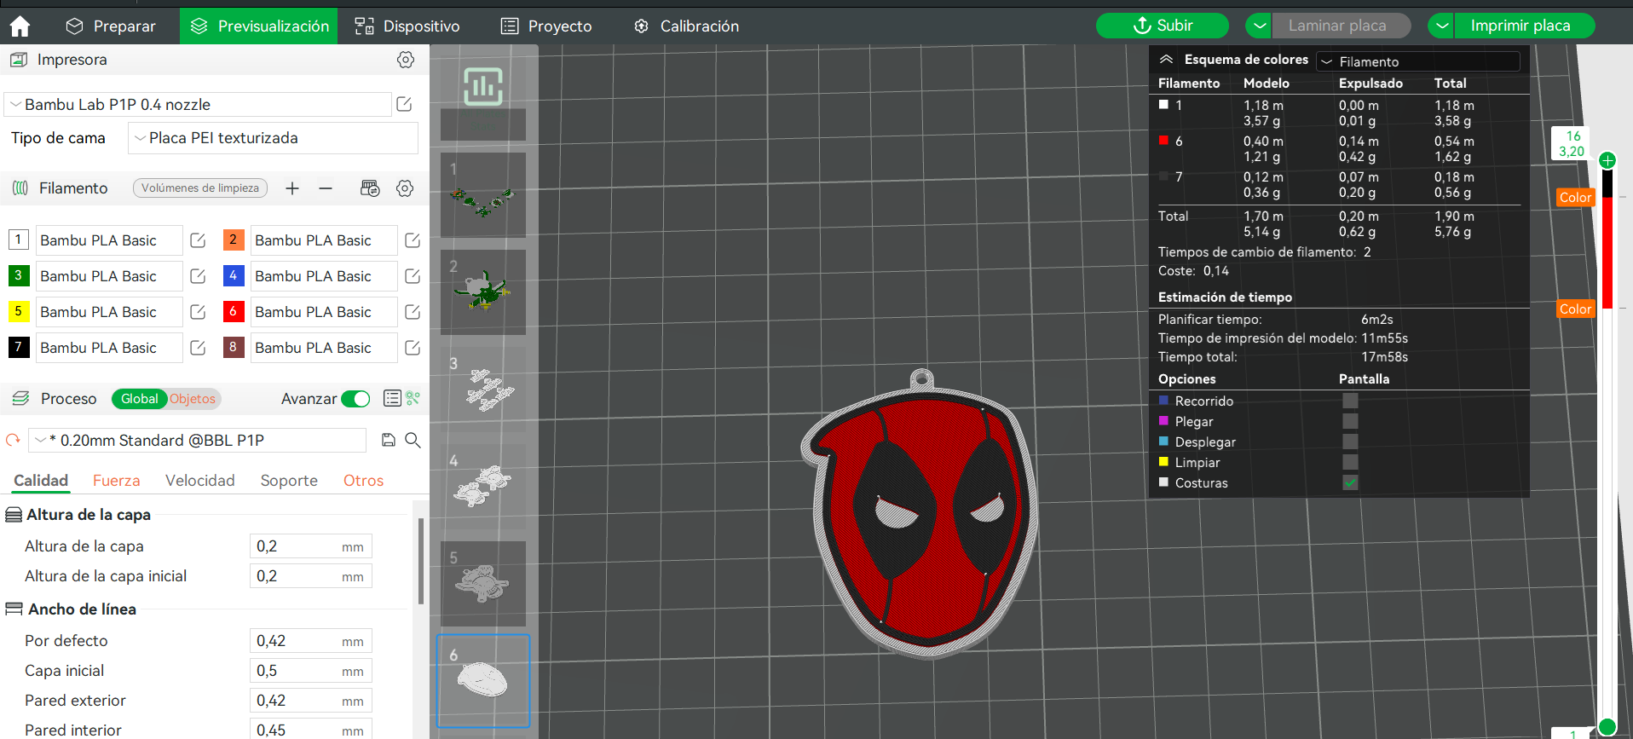The height and width of the screenshot is (739, 1633).
Task: Edit filament 6 Bambu PLA Basic preset
Action: 413,312
